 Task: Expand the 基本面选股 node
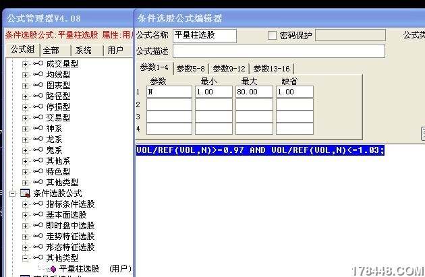(x=25, y=215)
